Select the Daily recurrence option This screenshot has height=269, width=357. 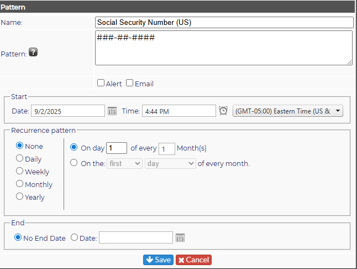19,158
